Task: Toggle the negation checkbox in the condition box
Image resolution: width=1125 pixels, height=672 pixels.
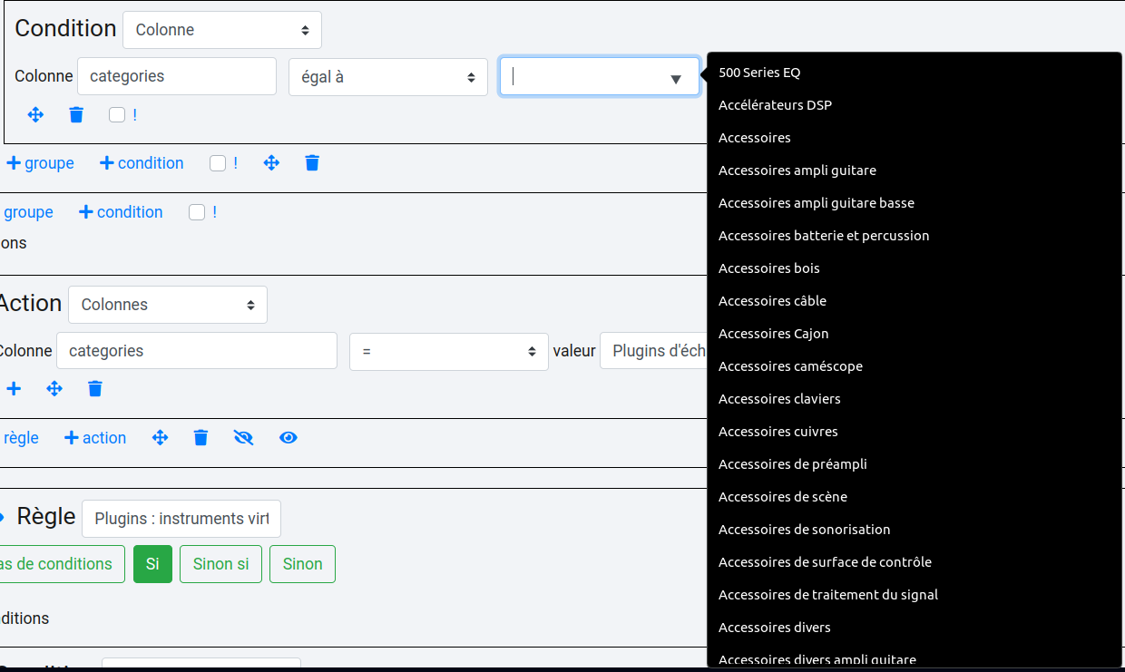Action: (117, 115)
